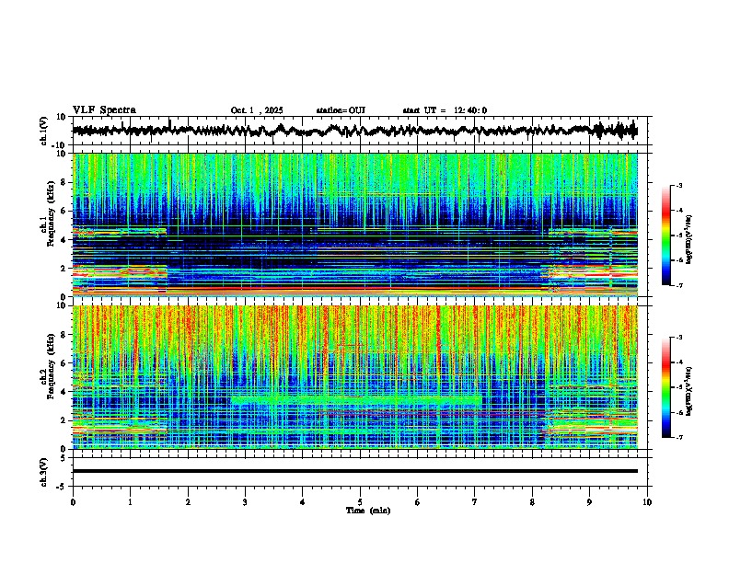Click the ch.2 "Frequency (kHz)" axis label
The height and width of the screenshot is (563, 729).
tap(51, 366)
